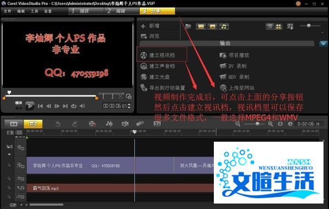The height and width of the screenshot is (209, 329).
Task: Set the mark-out bracket
Action: pyautogui.click(x=112, y=96)
